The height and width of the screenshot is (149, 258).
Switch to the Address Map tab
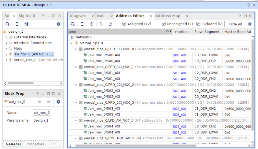(168, 16)
